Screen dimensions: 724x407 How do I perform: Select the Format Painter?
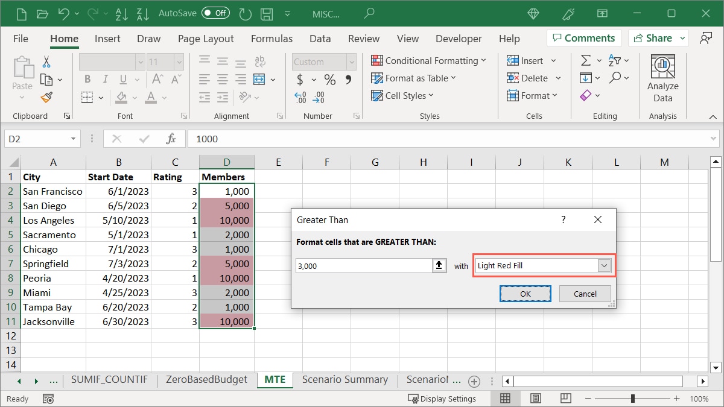click(46, 97)
